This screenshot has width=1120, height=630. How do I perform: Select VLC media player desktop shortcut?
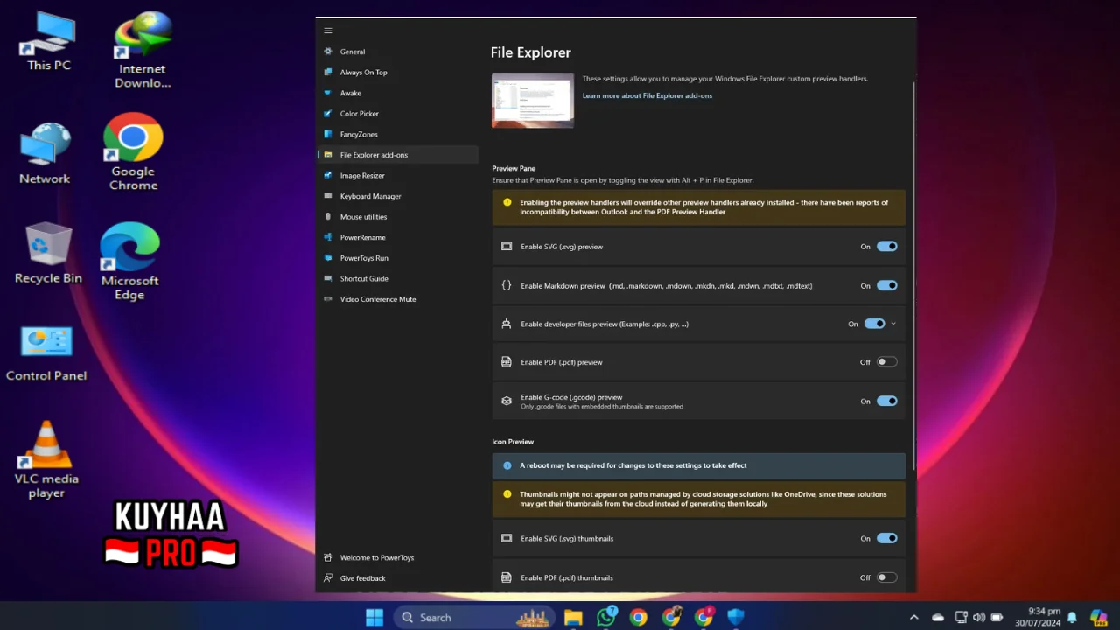click(x=46, y=459)
